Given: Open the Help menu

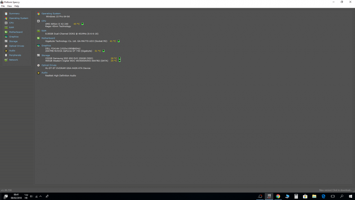Looking at the screenshot, I should (17, 6).
